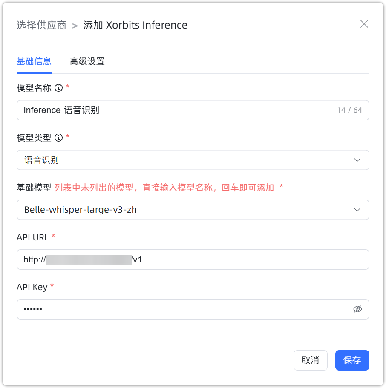Screen dimensions: 386x388
Task: Click the info icon beside 模型名称
Action: click(59, 88)
